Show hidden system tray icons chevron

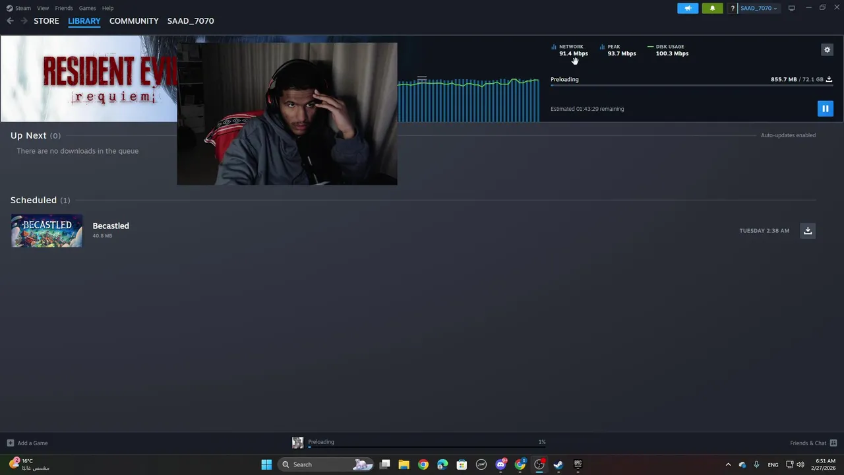click(728, 464)
